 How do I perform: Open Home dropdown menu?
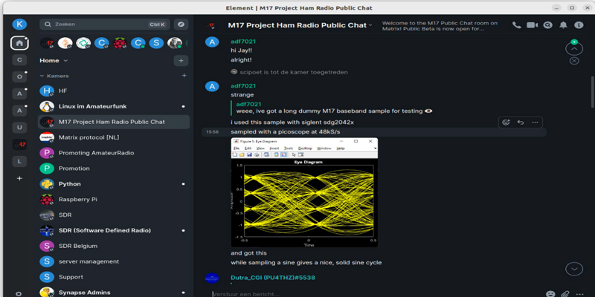point(54,61)
